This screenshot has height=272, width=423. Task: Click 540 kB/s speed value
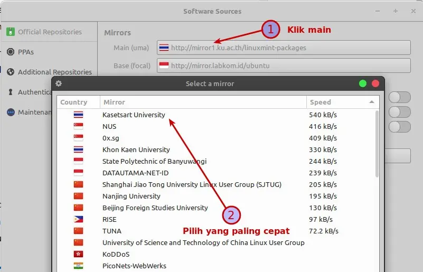click(323, 115)
